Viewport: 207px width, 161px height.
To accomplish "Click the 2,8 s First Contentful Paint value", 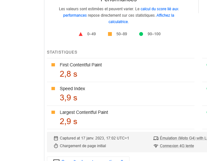I will pyautogui.click(x=68, y=74).
